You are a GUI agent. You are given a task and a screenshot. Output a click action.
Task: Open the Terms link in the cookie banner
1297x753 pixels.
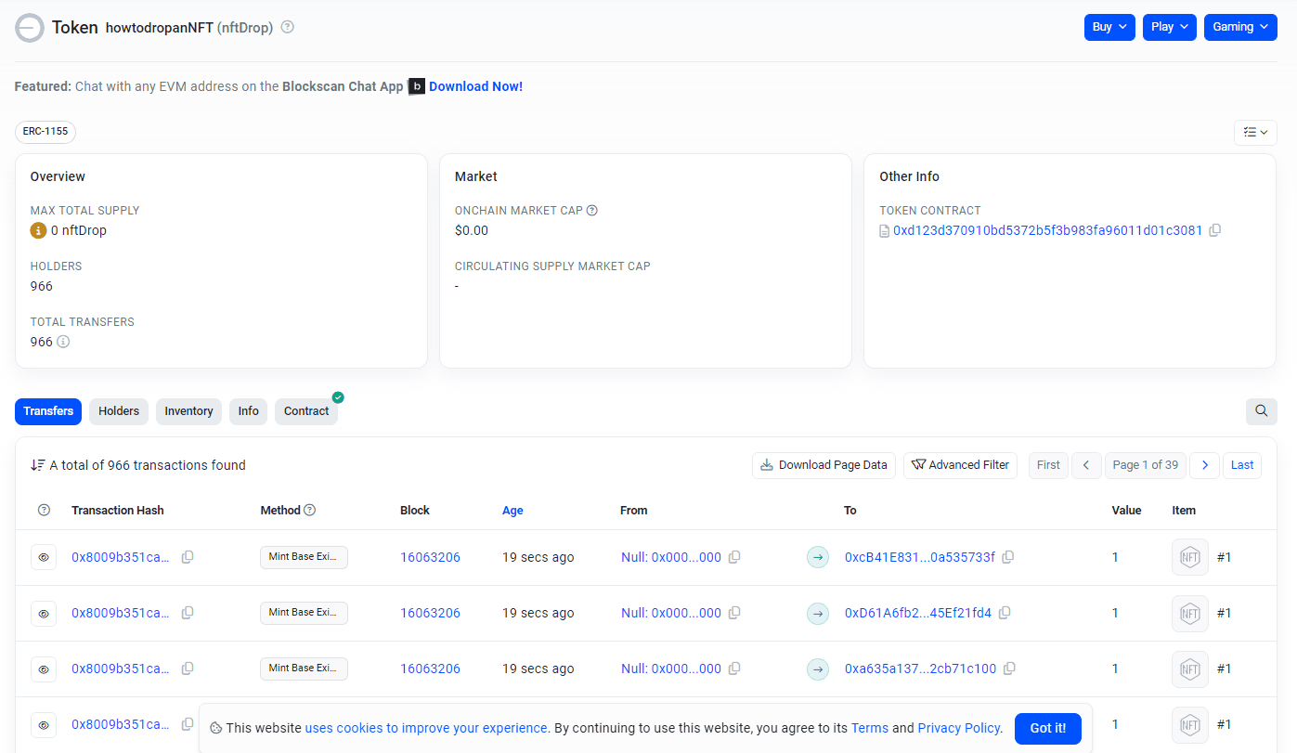point(870,728)
